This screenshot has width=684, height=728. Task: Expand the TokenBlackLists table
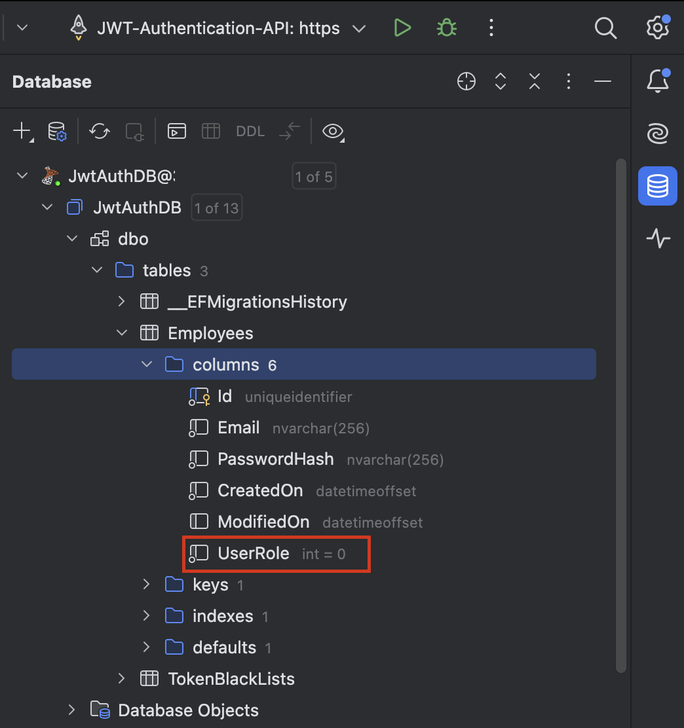tap(122, 679)
